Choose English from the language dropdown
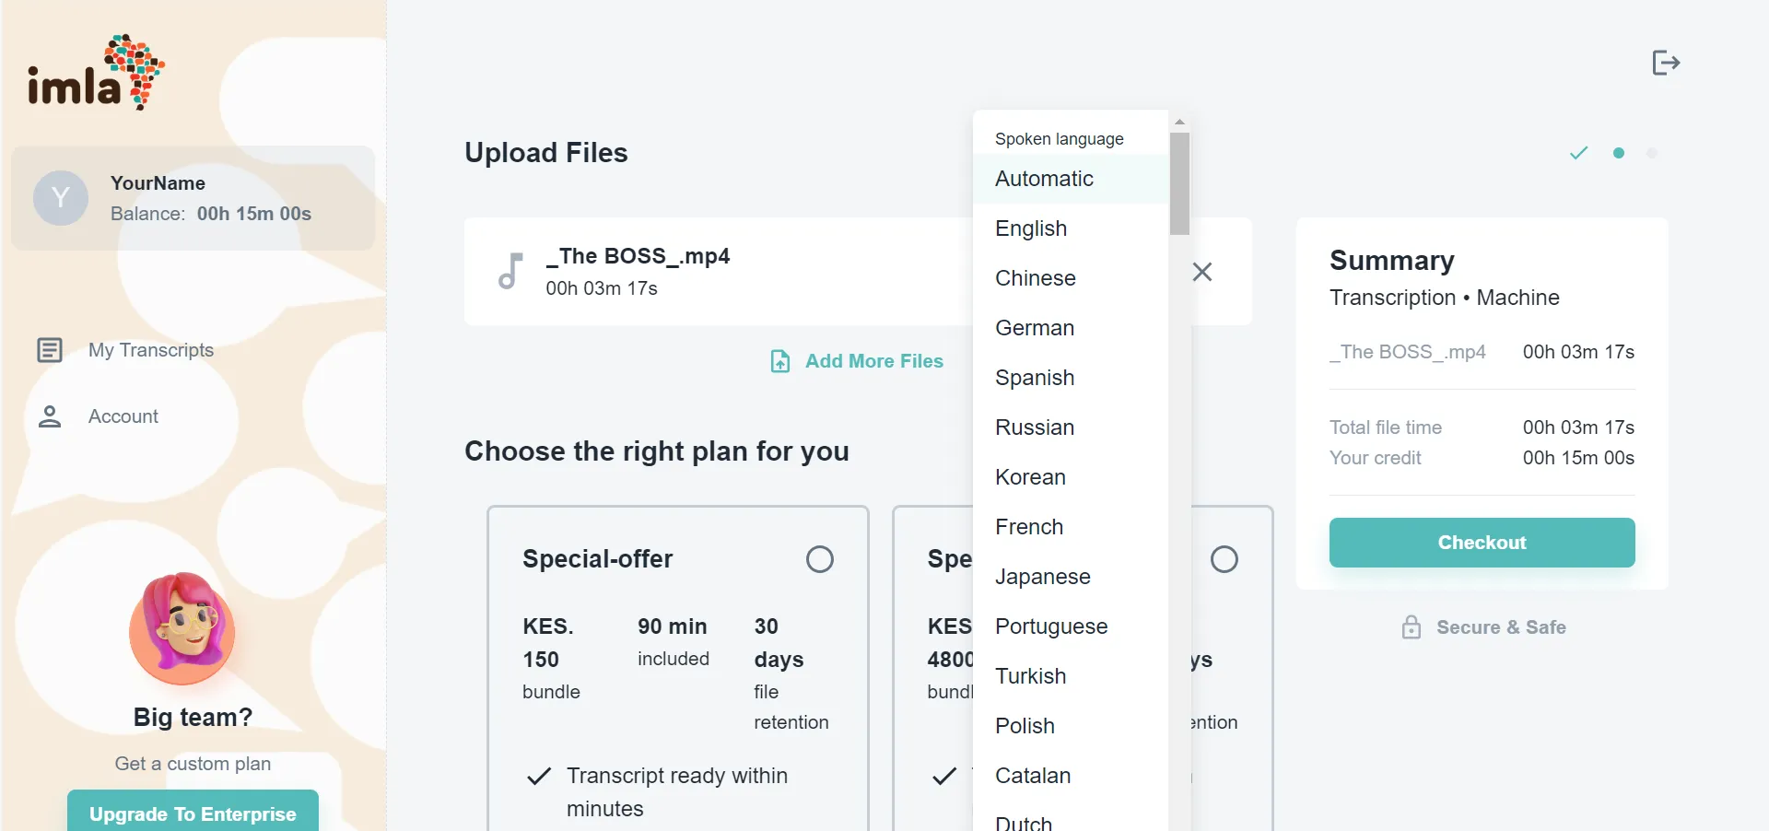The width and height of the screenshot is (1769, 831). pos(1031,228)
